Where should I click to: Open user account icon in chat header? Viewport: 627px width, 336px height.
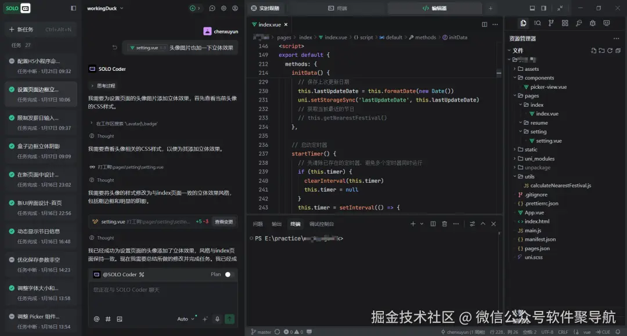click(235, 8)
